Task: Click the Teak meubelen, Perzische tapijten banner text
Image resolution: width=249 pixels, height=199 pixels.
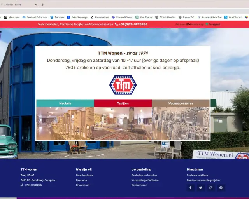Action: (x=75, y=24)
